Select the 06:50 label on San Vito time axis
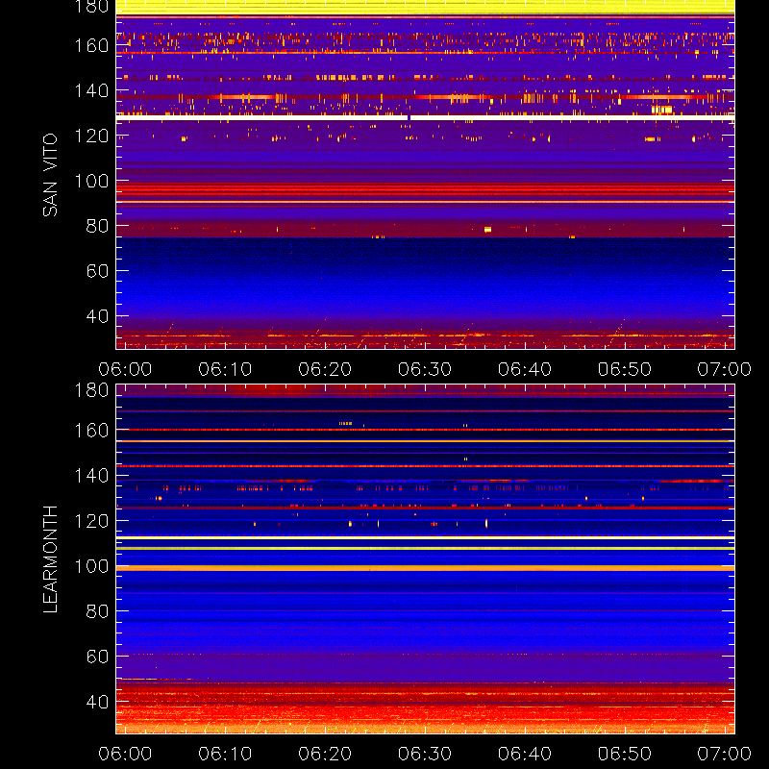The width and height of the screenshot is (769, 769). (x=624, y=369)
